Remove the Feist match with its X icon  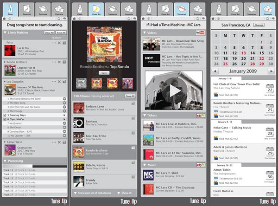(59, 43)
